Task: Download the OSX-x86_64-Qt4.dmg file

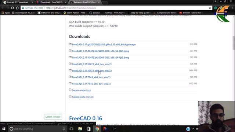Action: tap(101, 51)
